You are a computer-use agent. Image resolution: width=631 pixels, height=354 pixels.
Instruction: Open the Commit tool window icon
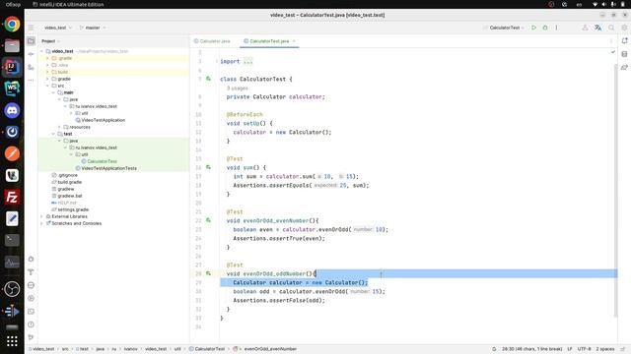pyautogui.click(x=31, y=54)
